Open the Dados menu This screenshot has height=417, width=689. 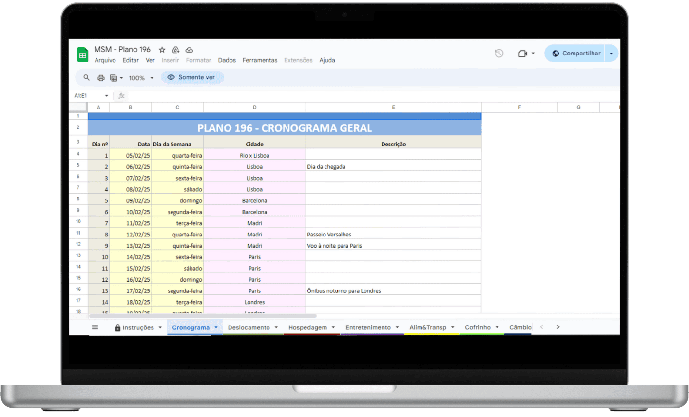[227, 60]
